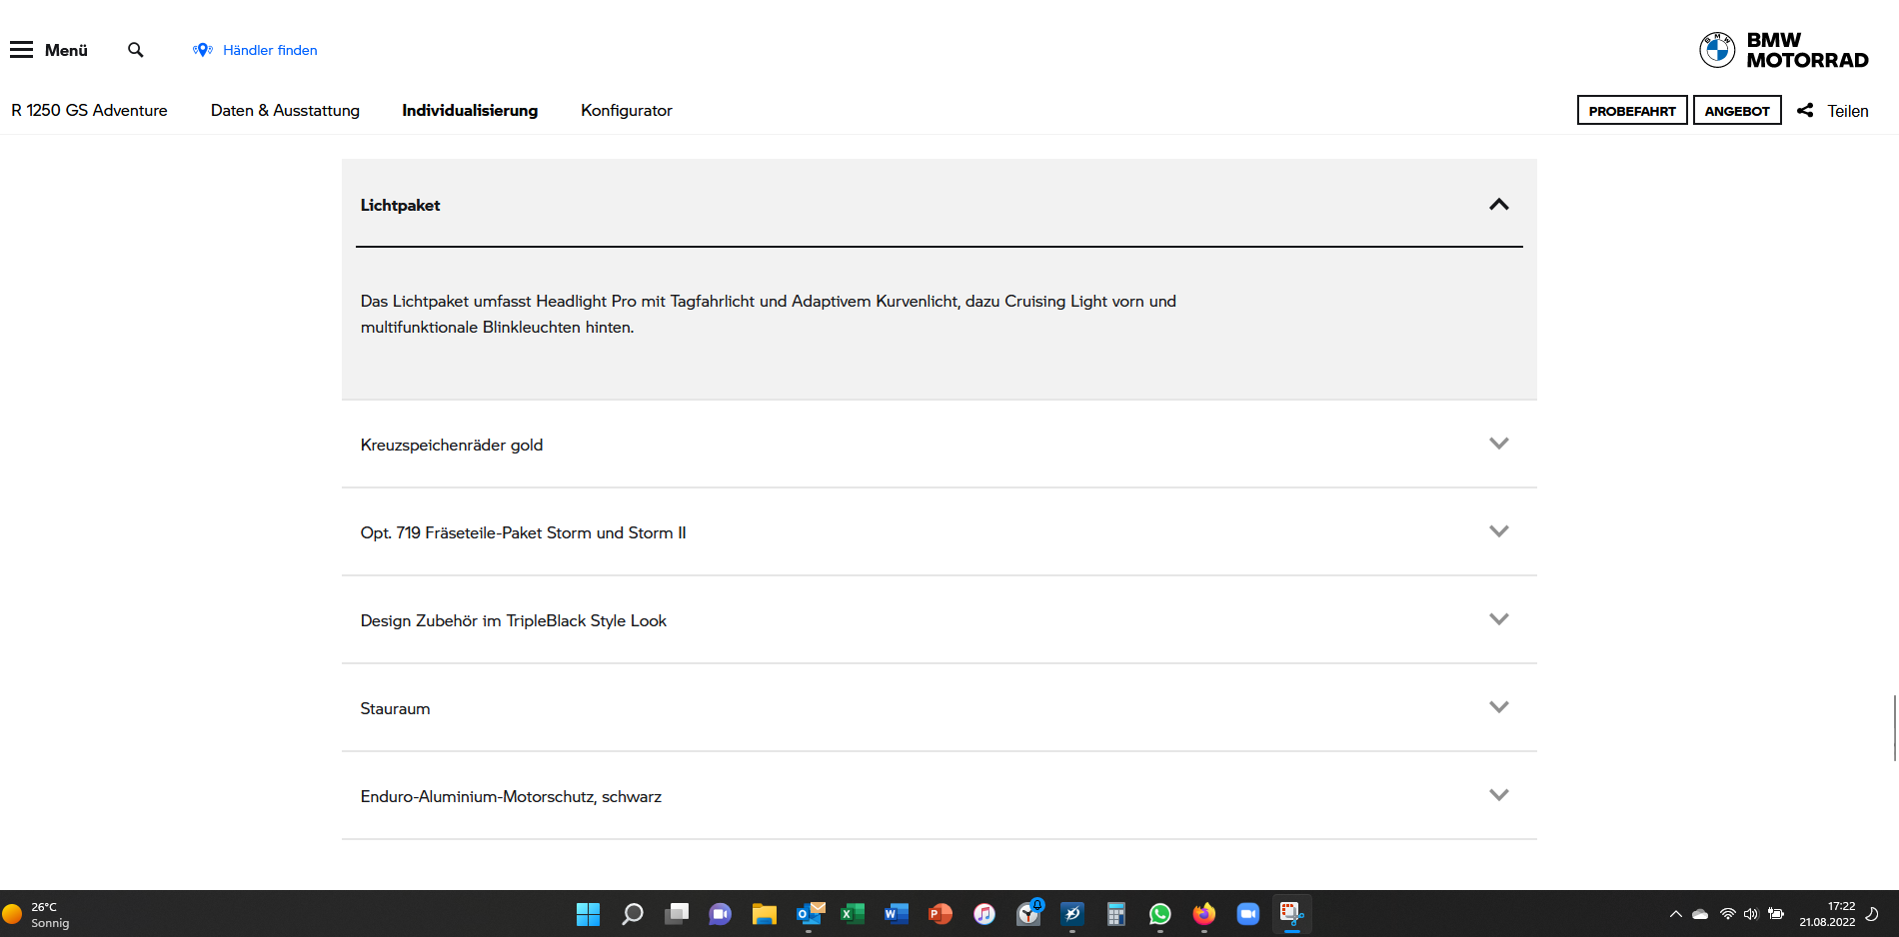The width and height of the screenshot is (1899, 937).
Task: Open Excel from taskbar
Action: click(853, 914)
